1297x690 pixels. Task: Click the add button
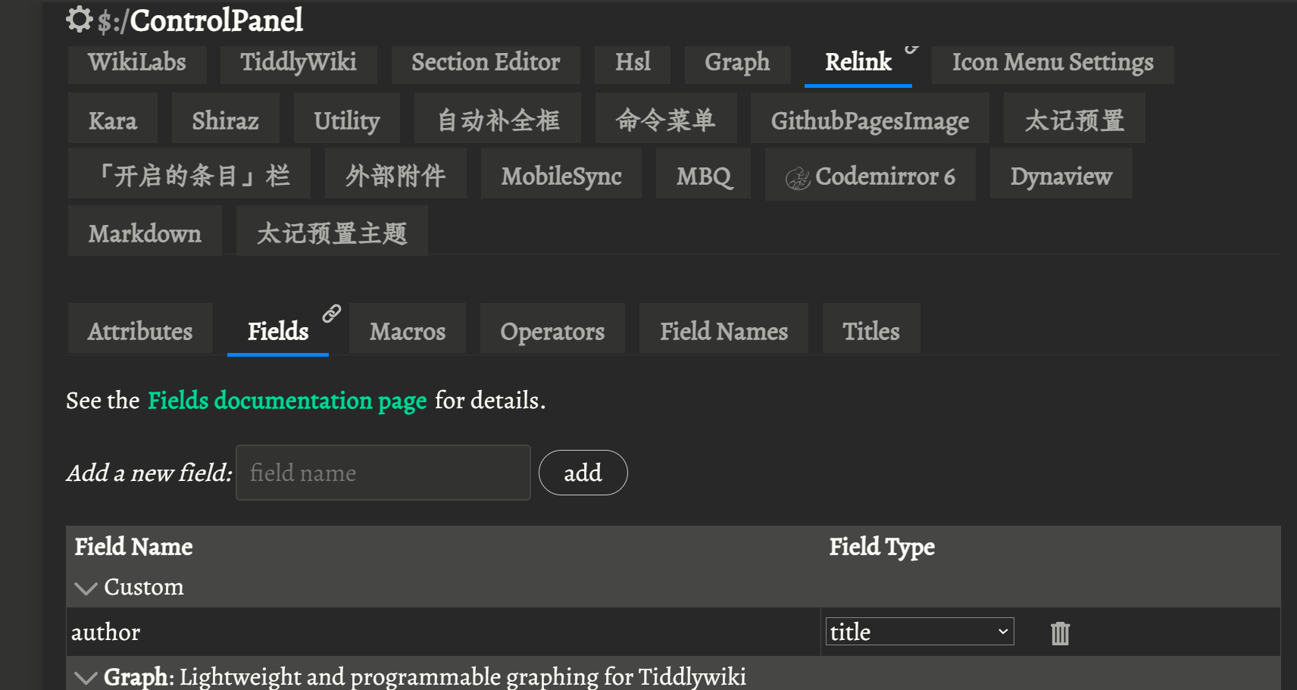tap(583, 473)
